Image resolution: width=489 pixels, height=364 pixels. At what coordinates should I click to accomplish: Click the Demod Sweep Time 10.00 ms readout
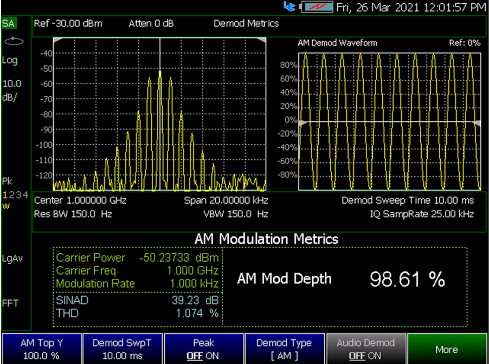(408, 200)
